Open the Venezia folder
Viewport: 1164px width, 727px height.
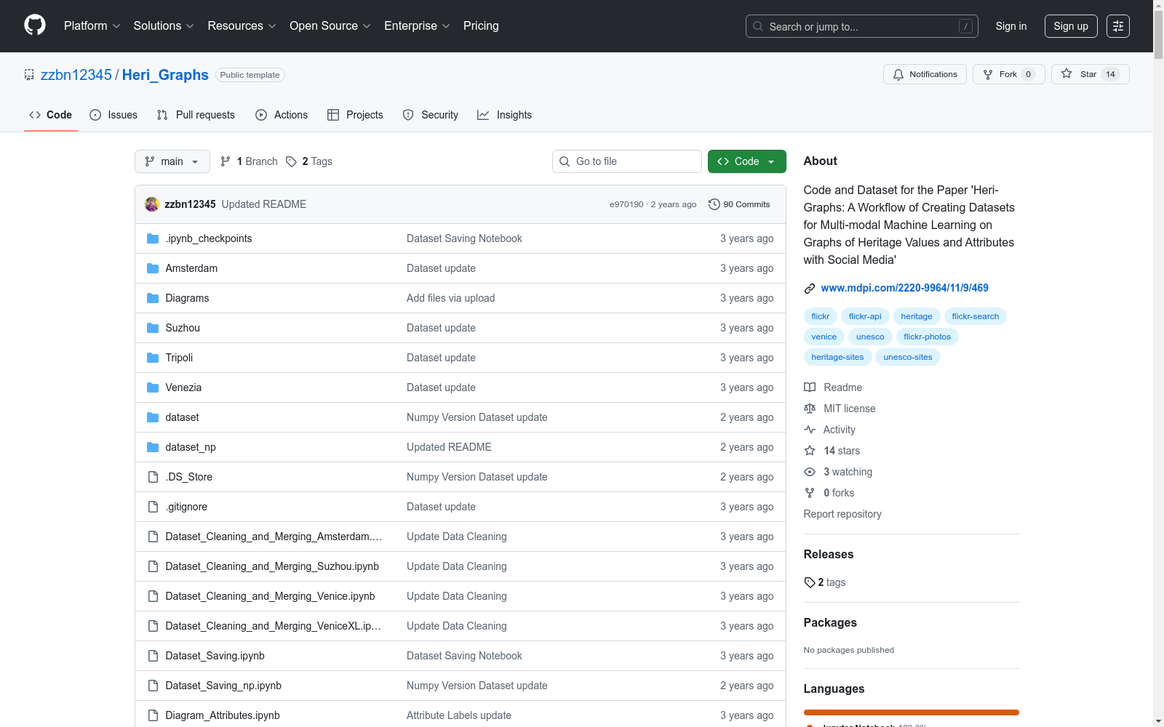(183, 387)
